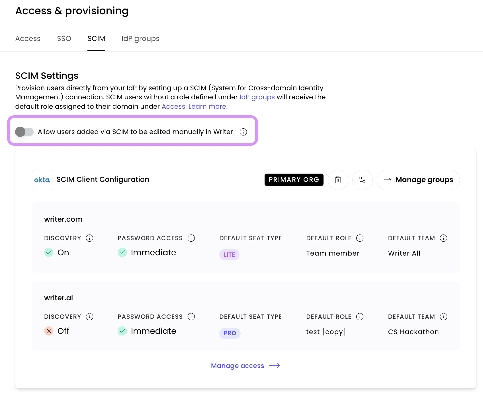Click Default Role info icon under writer.com

click(x=360, y=238)
